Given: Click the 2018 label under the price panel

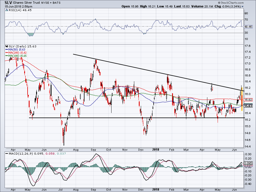Looking at the screenshot, I should (156, 149).
